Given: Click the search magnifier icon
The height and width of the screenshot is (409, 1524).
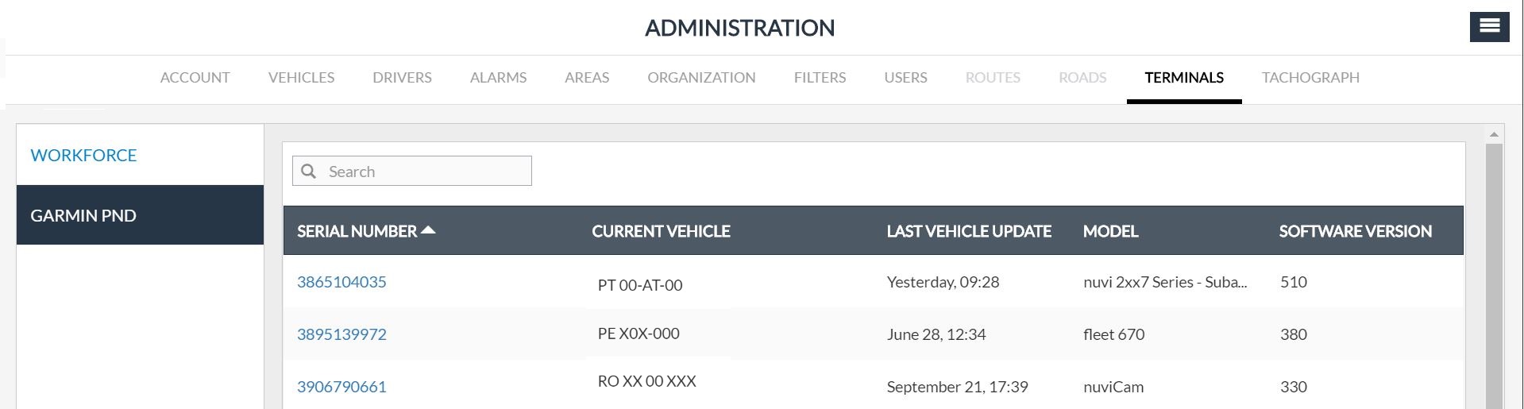Looking at the screenshot, I should click(309, 172).
